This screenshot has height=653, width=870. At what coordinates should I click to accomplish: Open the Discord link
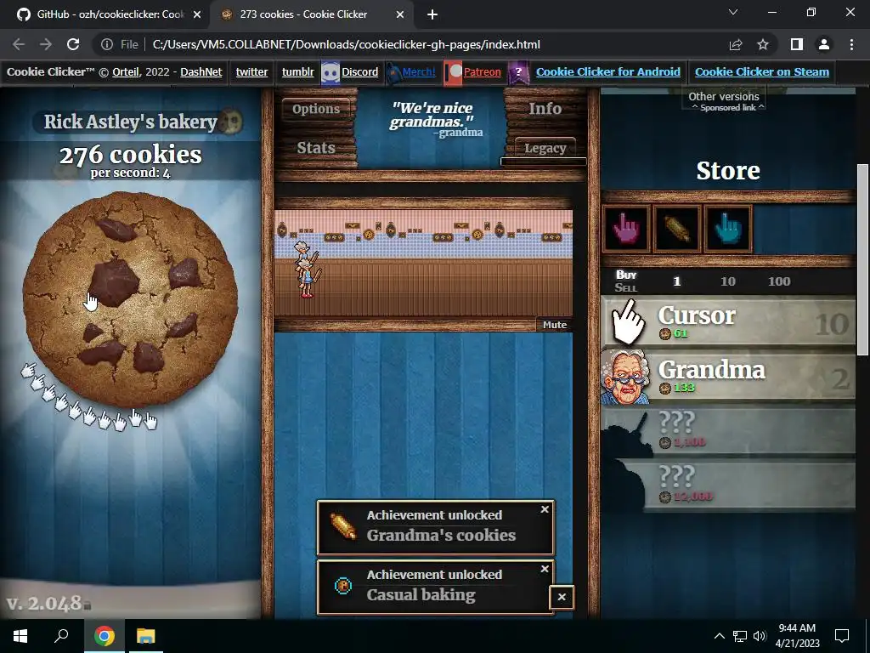click(360, 72)
